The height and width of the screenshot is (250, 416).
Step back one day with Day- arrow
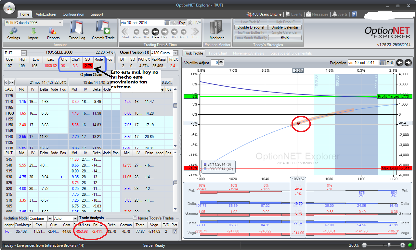(x=155, y=32)
